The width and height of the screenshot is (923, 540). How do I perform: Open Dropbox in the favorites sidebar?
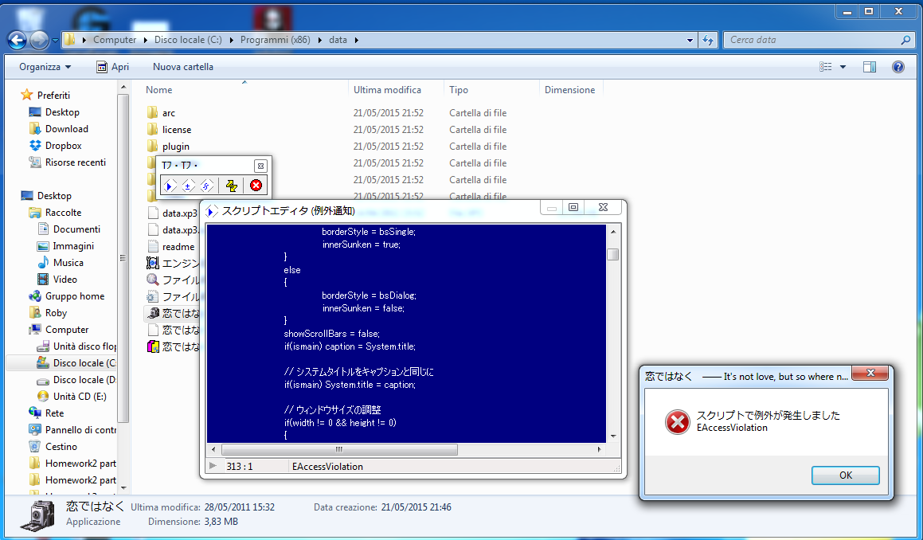pyautogui.click(x=63, y=146)
